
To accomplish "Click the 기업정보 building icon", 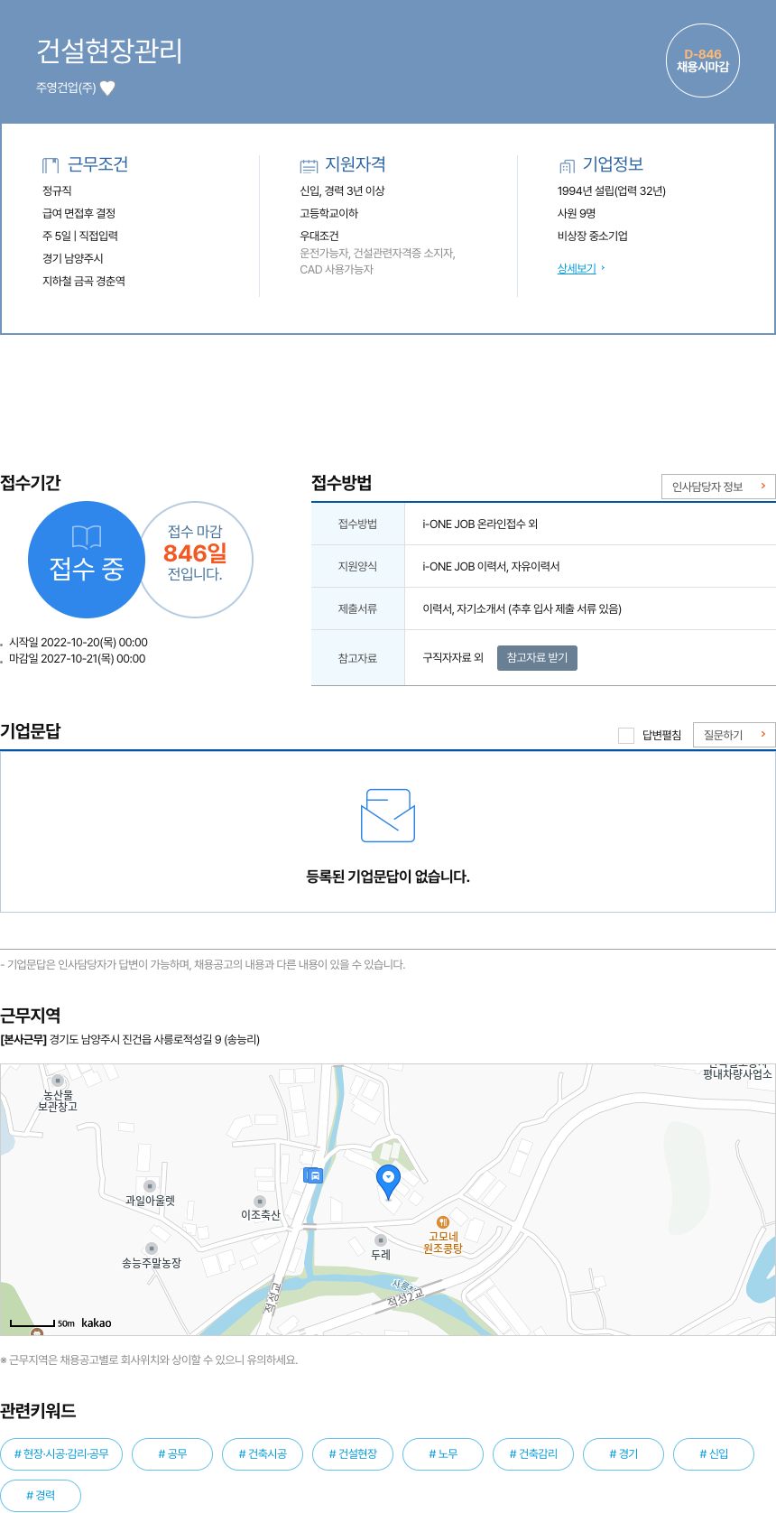I will 567,166.
